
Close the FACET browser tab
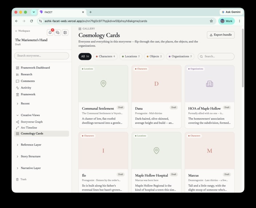(x=83, y=12)
